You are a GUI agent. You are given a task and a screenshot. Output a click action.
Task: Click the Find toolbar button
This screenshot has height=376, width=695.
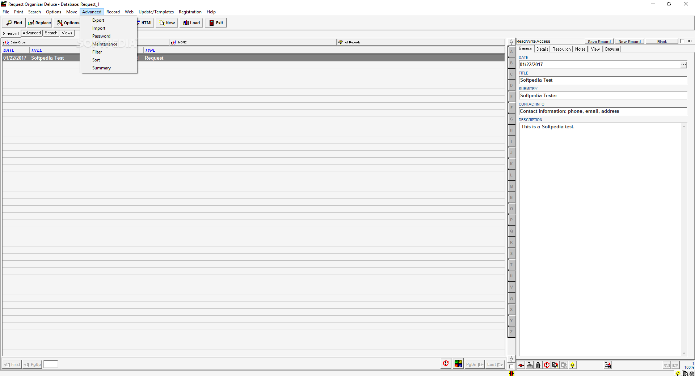point(14,23)
